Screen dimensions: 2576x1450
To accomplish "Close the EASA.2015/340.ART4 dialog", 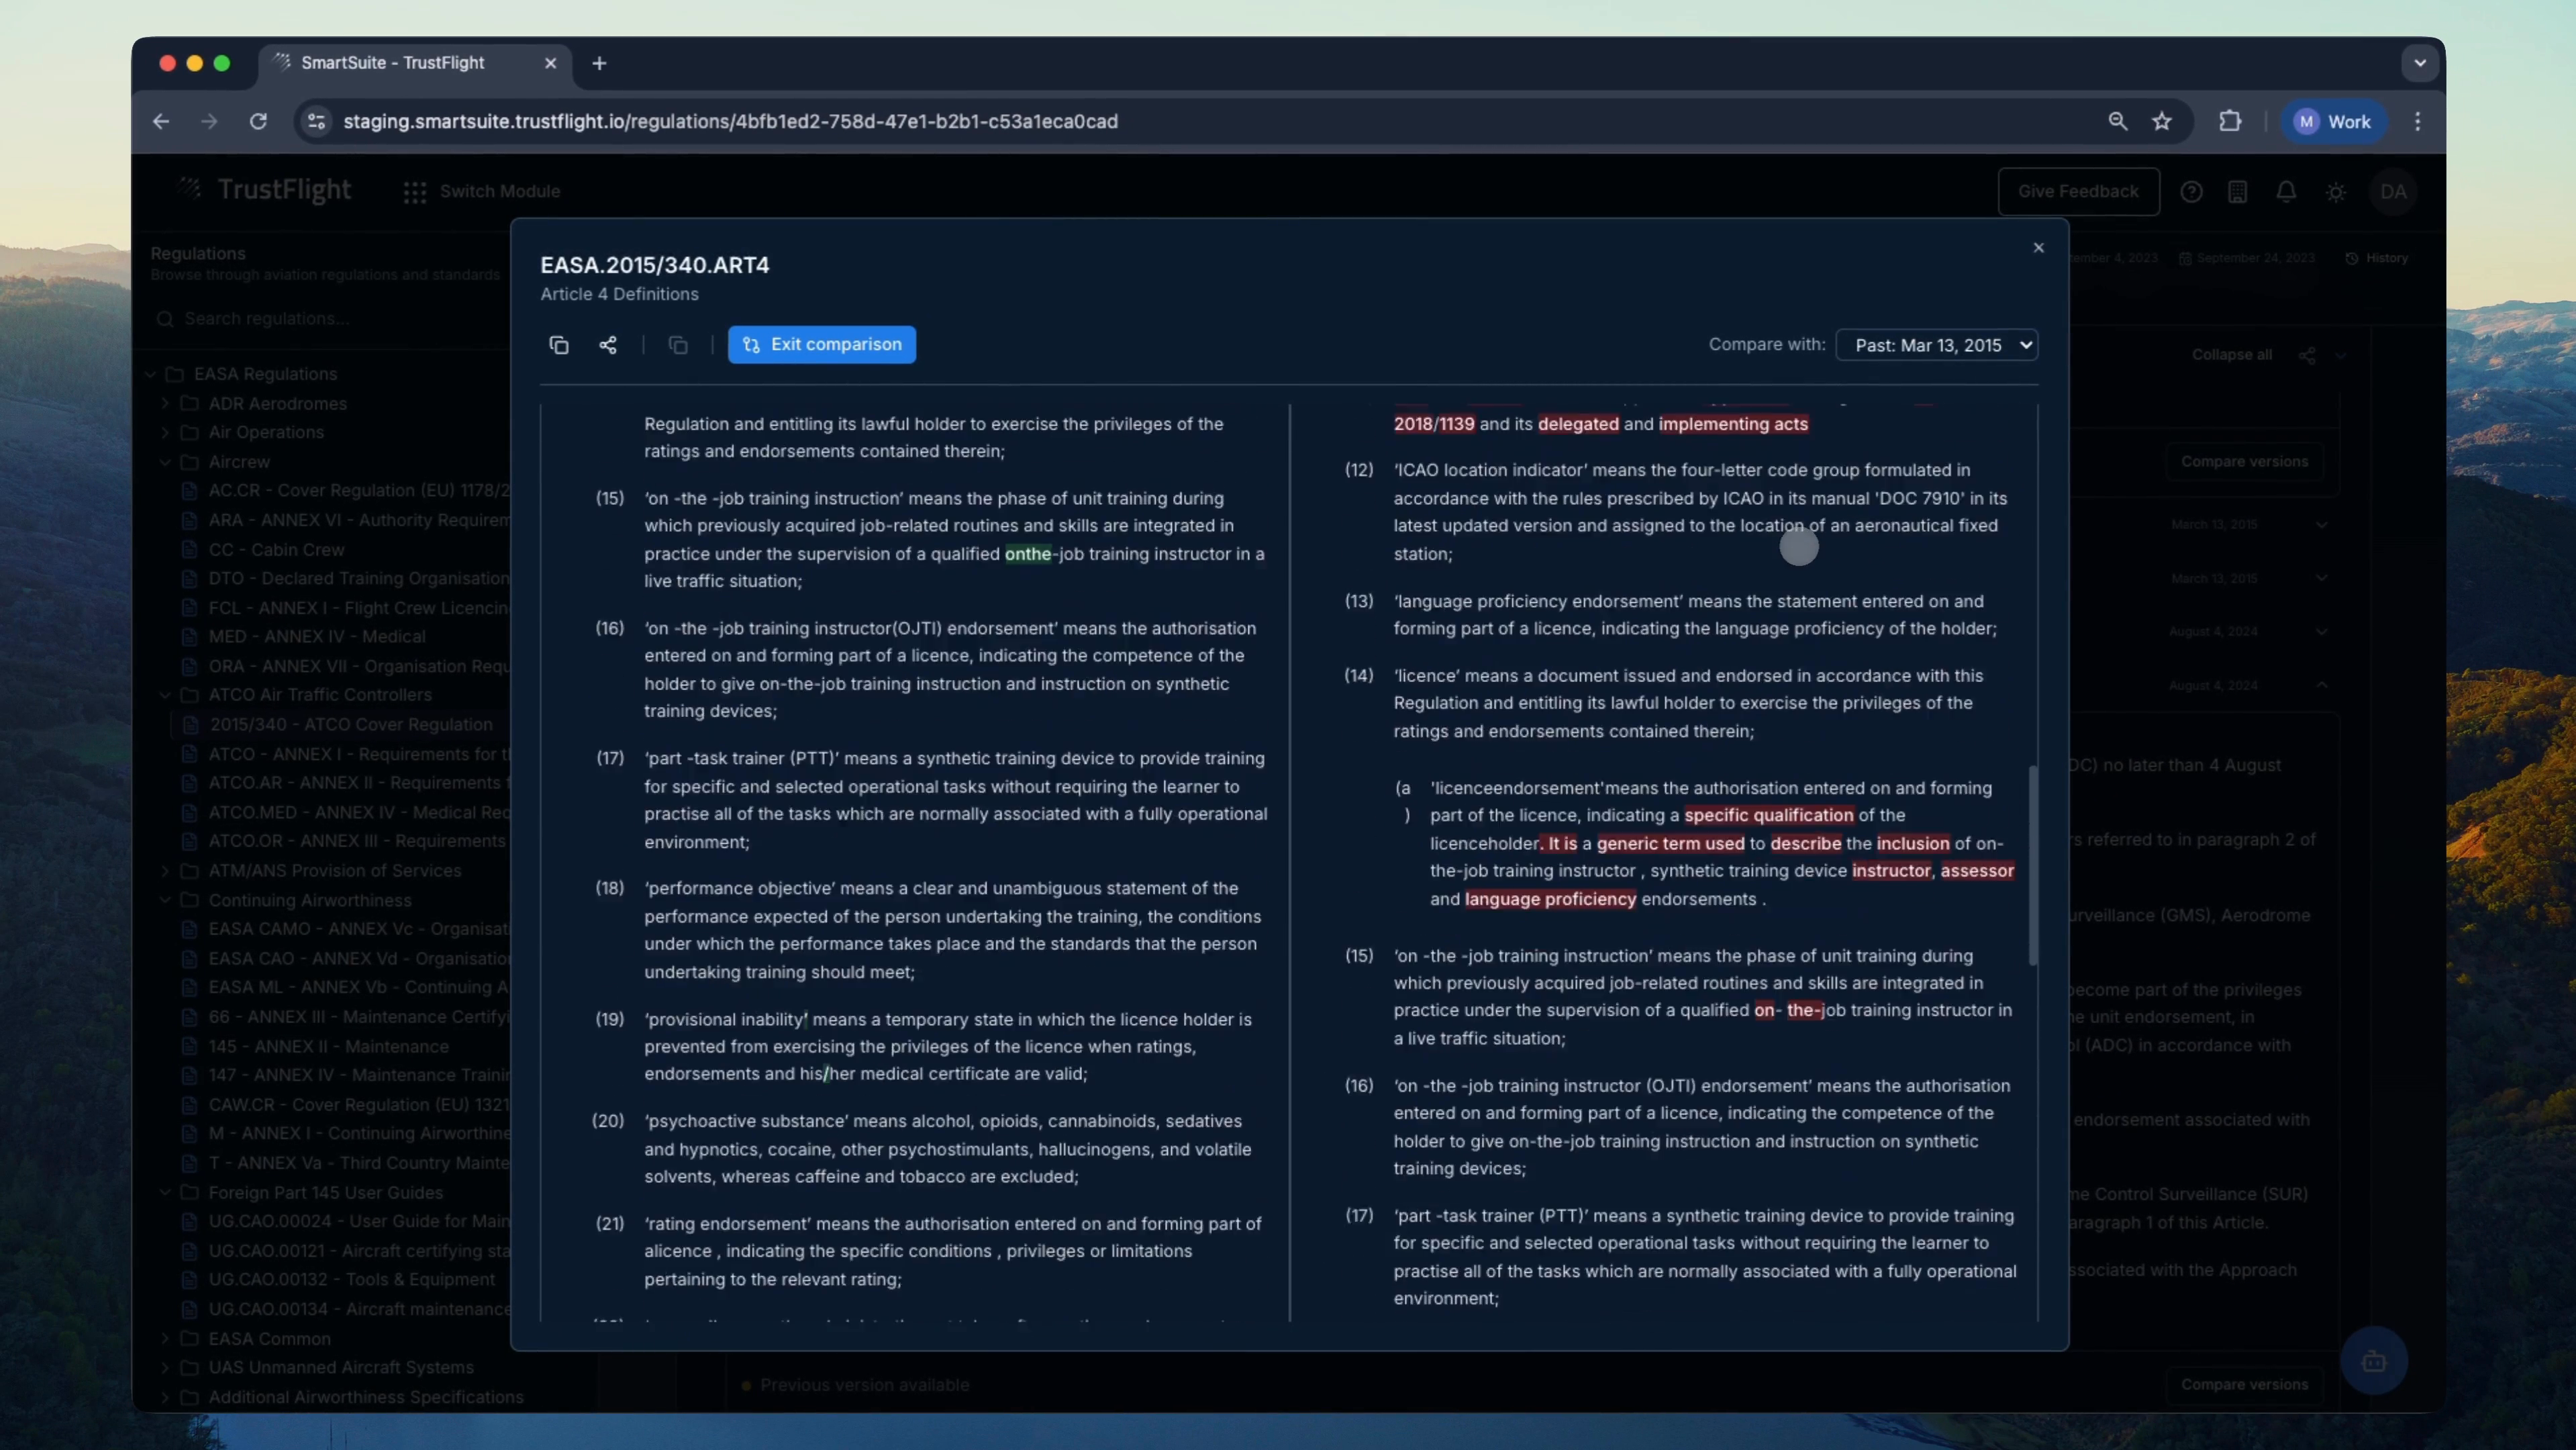I will [x=2038, y=248].
